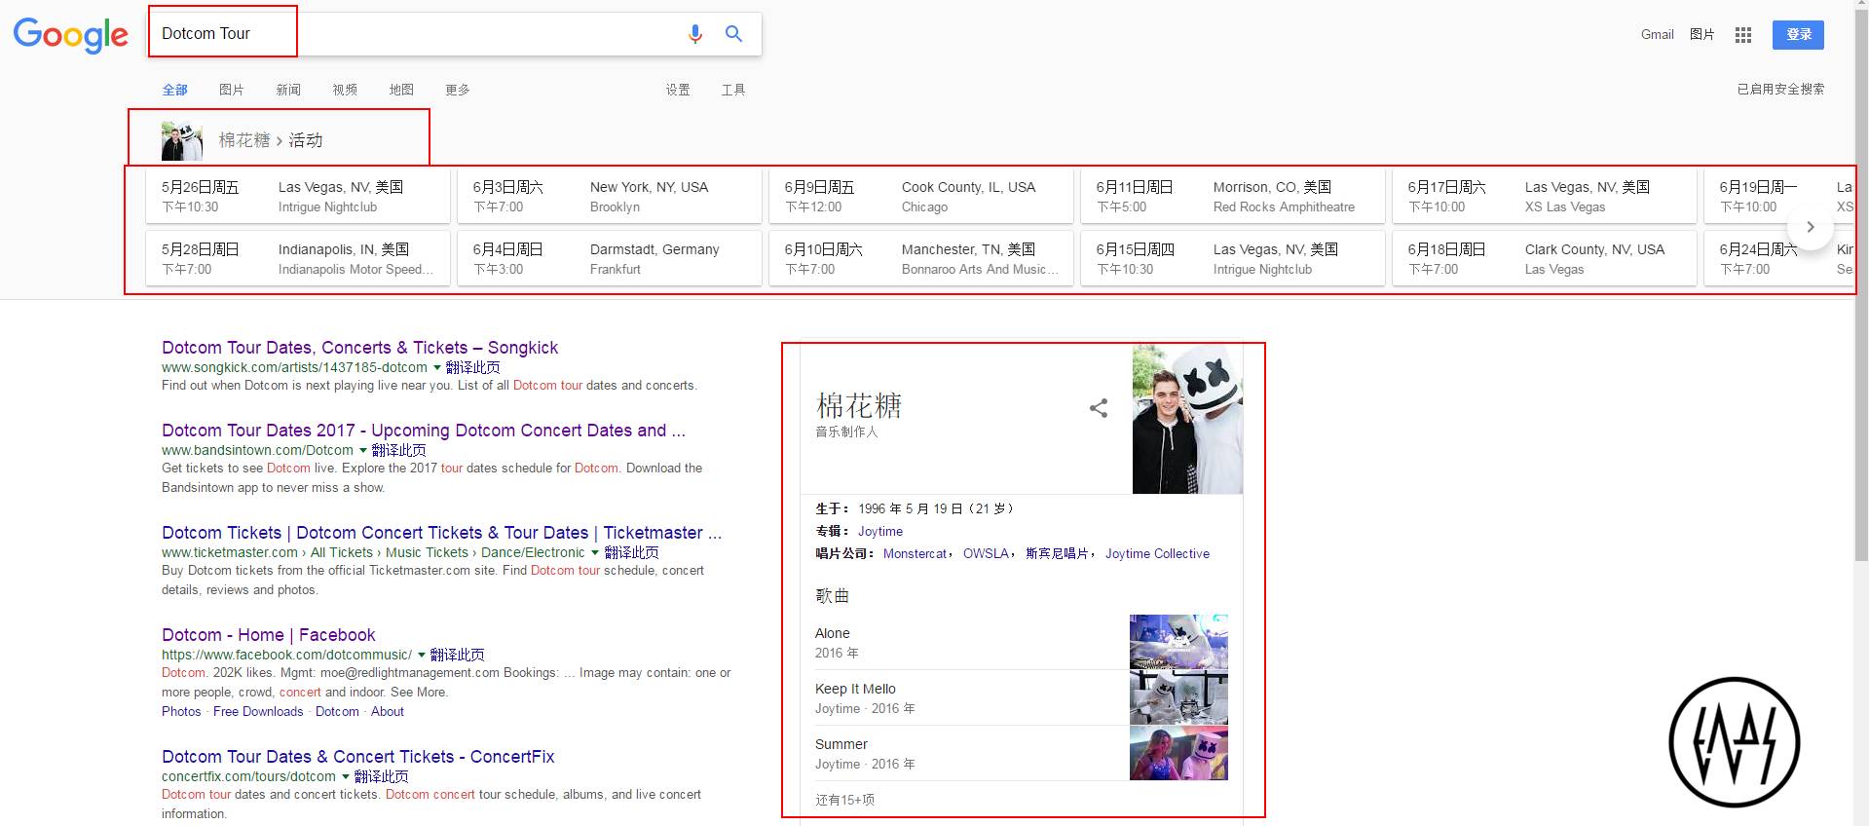
Task: Open the Joytime Collective label link
Action: point(1157,554)
